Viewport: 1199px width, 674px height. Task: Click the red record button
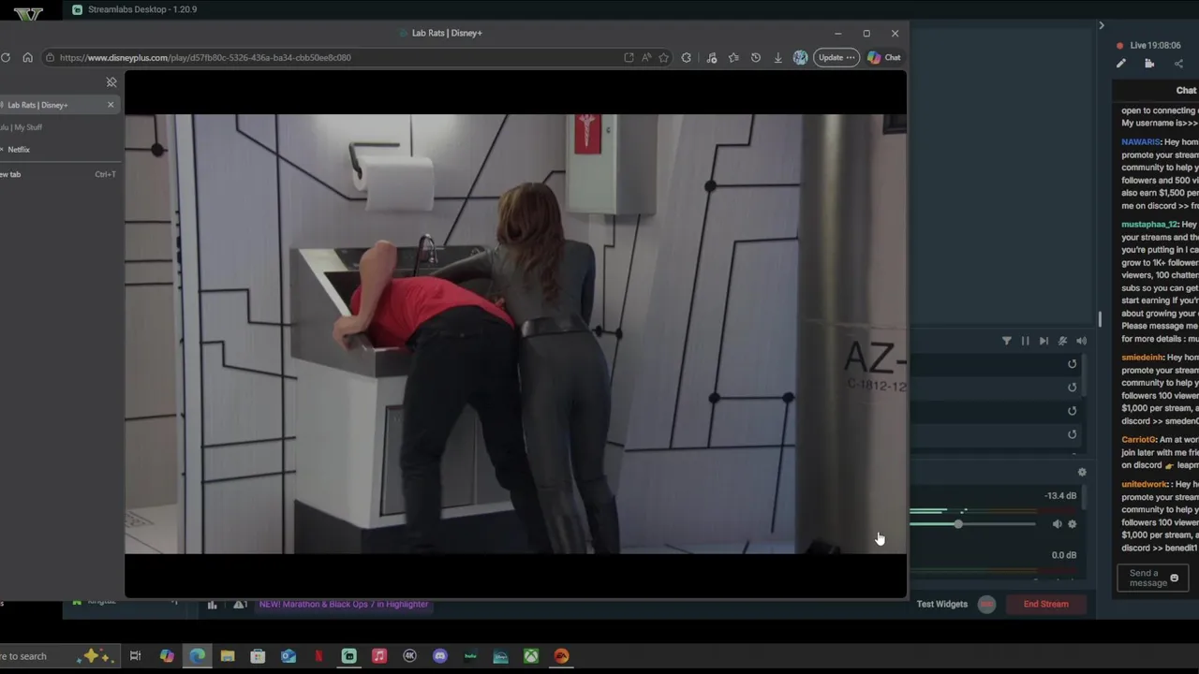(986, 604)
